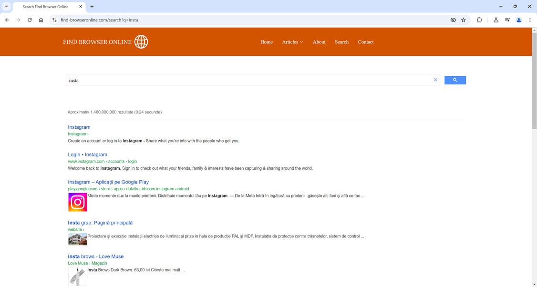Open the Login • Instagram result link
Viewport: 537px width, 287px height.
pos(87,154)
